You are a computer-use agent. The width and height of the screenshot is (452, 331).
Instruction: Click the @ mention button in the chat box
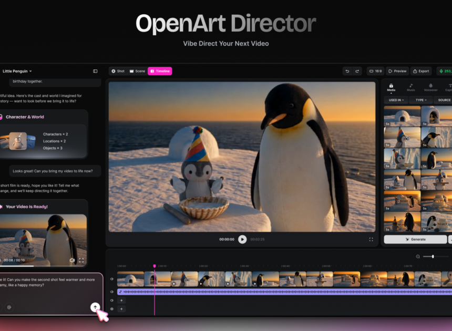(x=9, y=307)
